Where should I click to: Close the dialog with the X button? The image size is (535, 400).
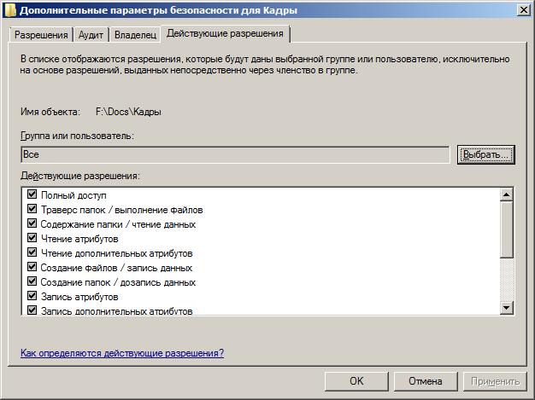[524, 10]
